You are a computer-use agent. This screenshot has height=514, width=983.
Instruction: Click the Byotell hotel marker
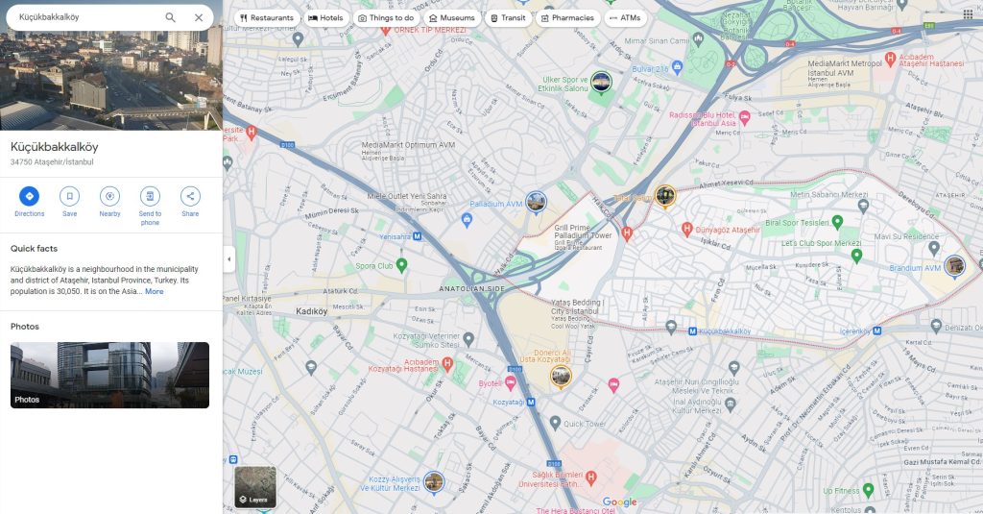point(511,382)
